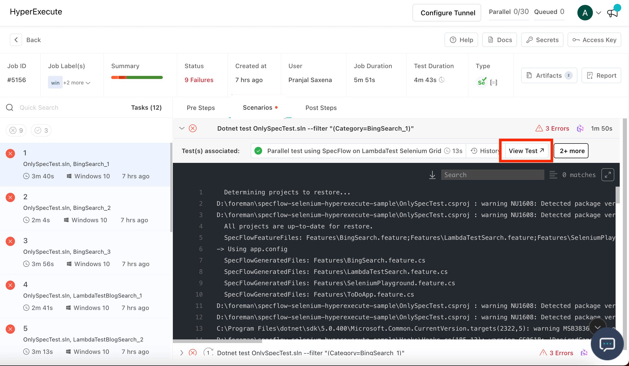Expand the log viewer to fullscreen
Image resolution: width=629 pixels, height=366 pixels.
click(608, 175)
